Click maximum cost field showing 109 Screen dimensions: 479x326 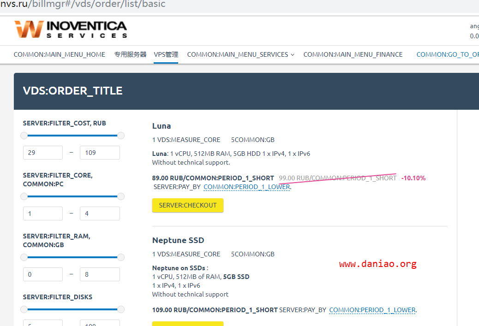[x=100, y=153]
